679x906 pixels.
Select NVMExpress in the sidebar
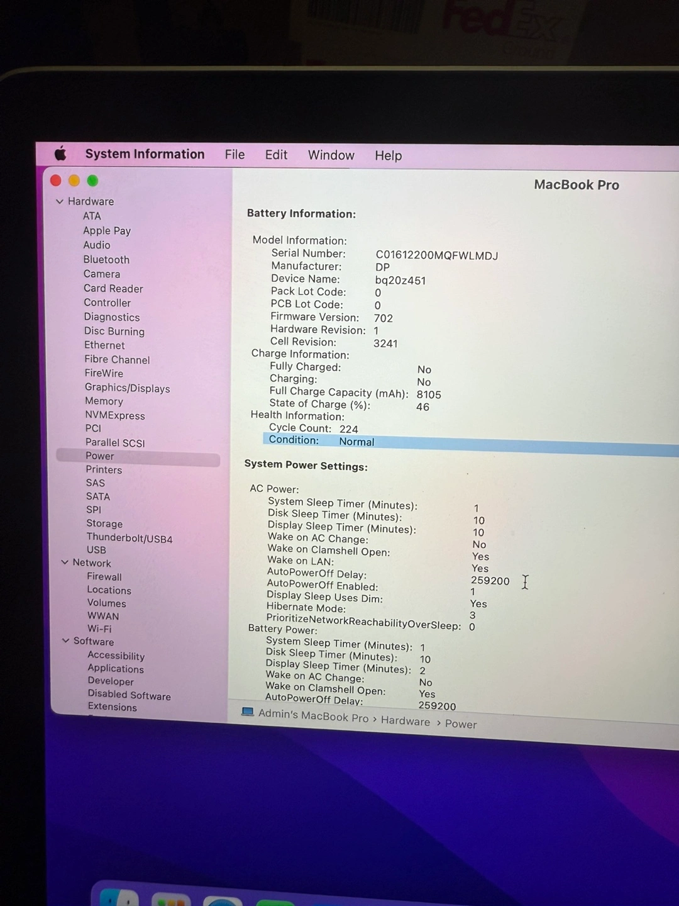(115, 415)
